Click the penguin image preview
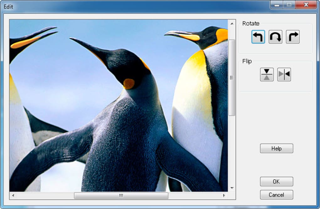Viewport: 320px width, 209px height. pos(119,104)
